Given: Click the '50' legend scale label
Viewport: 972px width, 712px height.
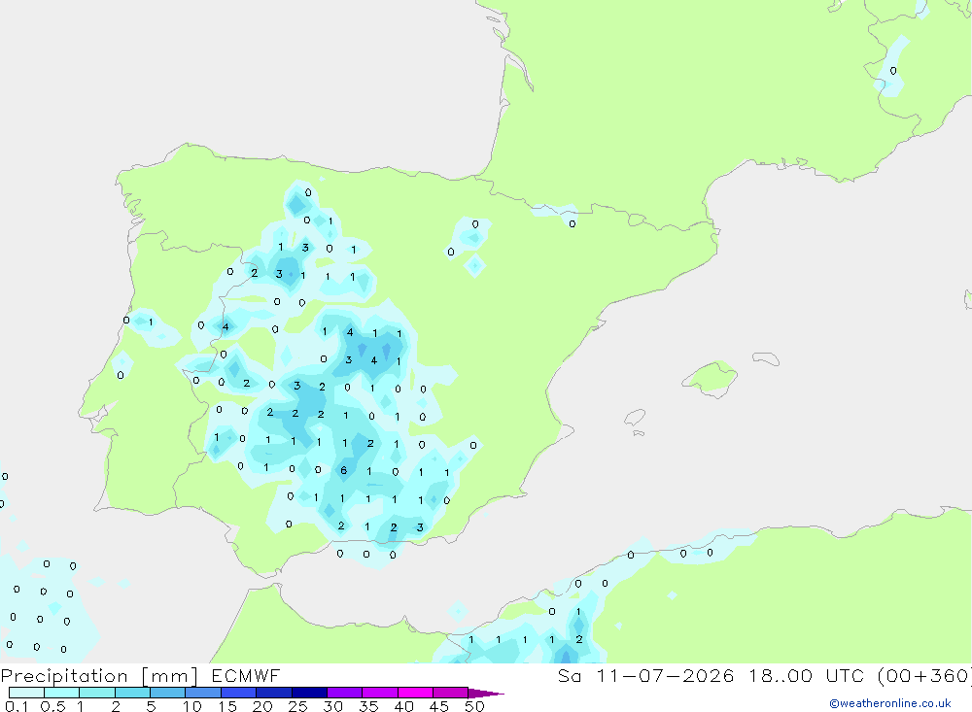Looking at the screenshot, I should [x=474, y=706].
